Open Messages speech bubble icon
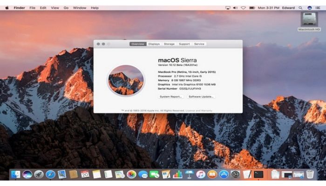 coord(143,174)
